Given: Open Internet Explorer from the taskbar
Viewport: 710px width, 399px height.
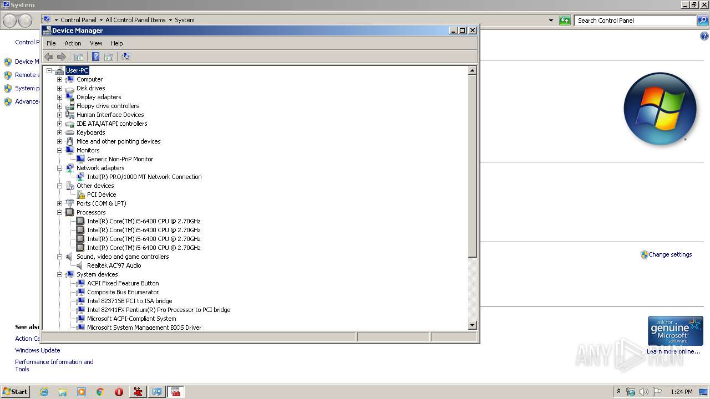Looking at the screenshot, I should (x=44, y=392).
